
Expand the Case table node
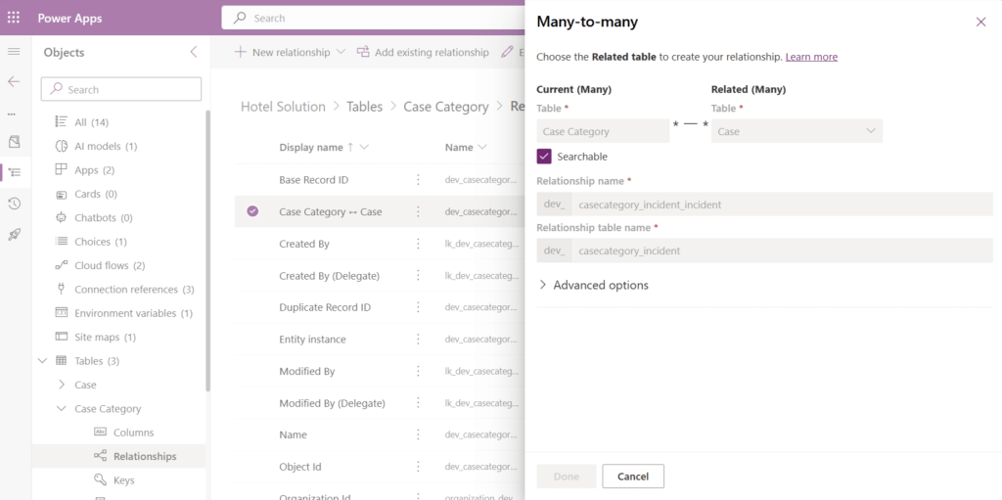click(62, 385)
